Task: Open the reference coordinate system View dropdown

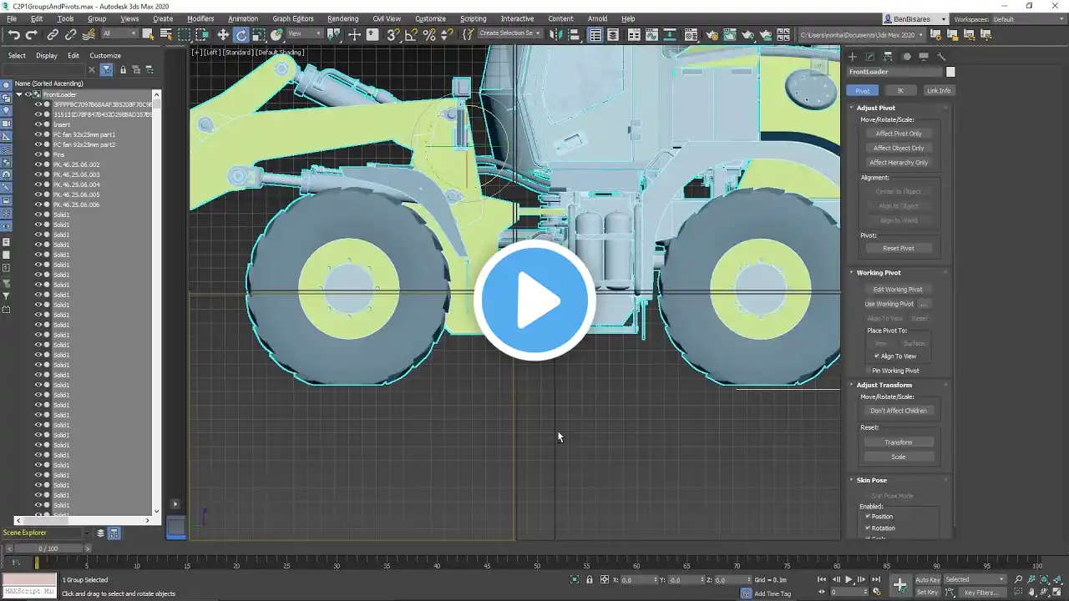Action: pyautogui.click(x=307, y=34)
